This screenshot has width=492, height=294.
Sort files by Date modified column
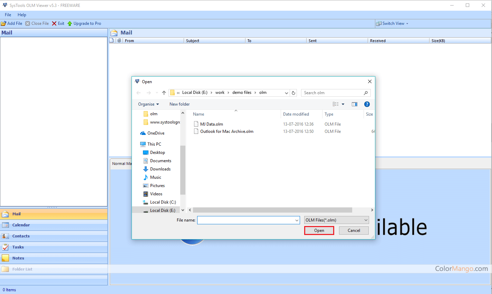[x=301, y=114]
